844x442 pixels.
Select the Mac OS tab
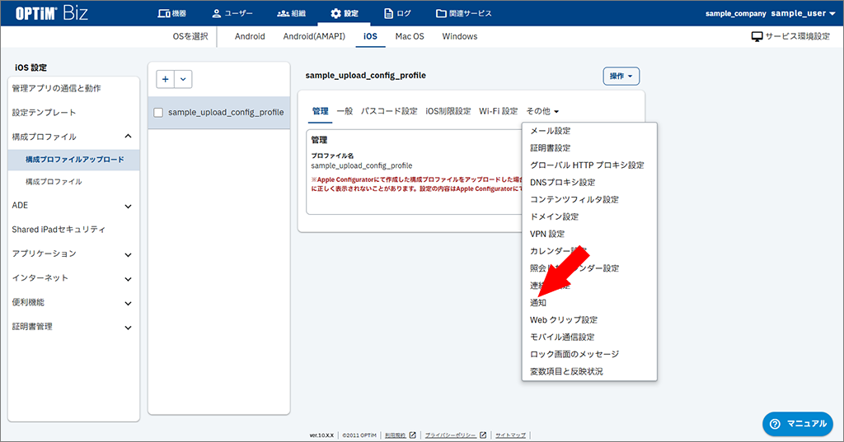[x=410, y=36]
